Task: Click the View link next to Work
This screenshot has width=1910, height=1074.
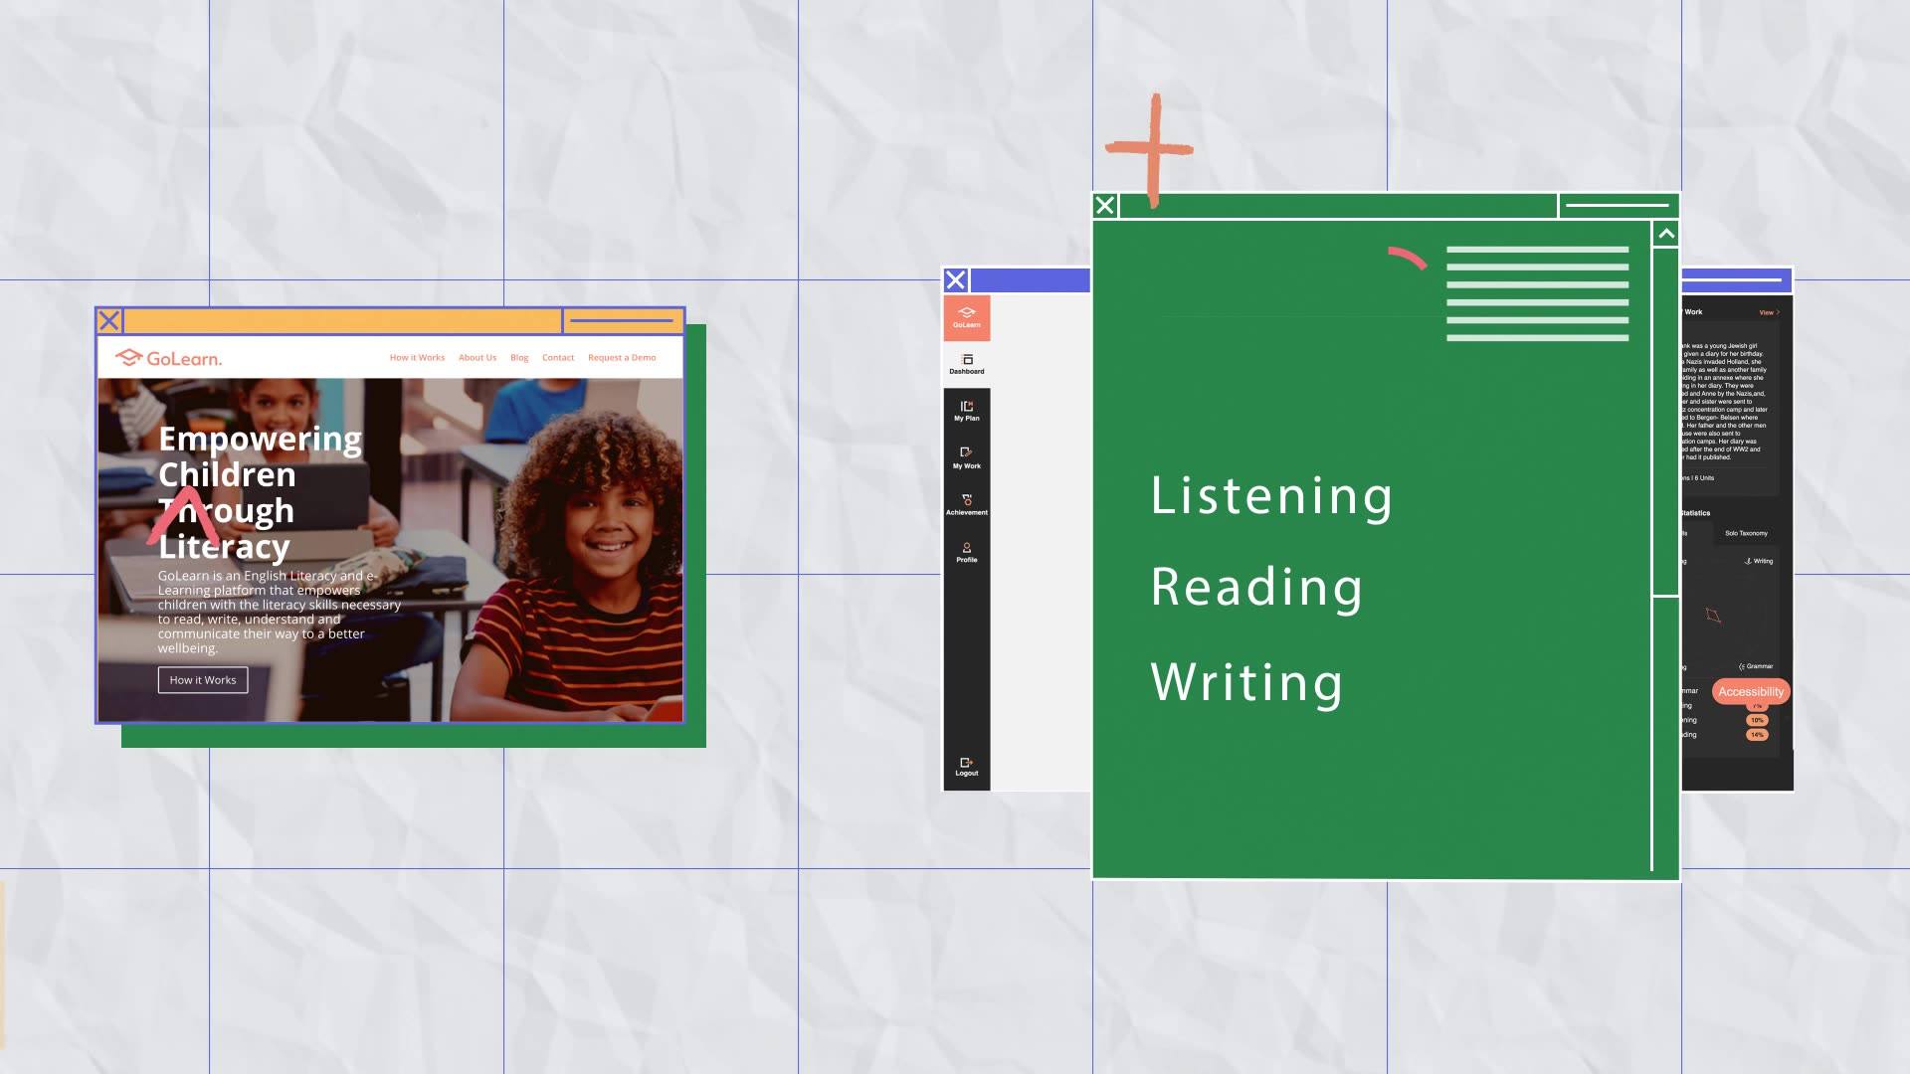Action: 1770,312
